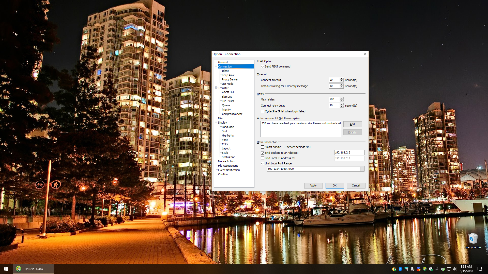Uncheck Limit Local Port Range
This screenshot has width=488, height=274.
263,164
